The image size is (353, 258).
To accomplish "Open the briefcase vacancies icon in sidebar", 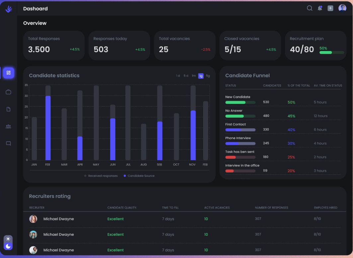I will (8, 92).
